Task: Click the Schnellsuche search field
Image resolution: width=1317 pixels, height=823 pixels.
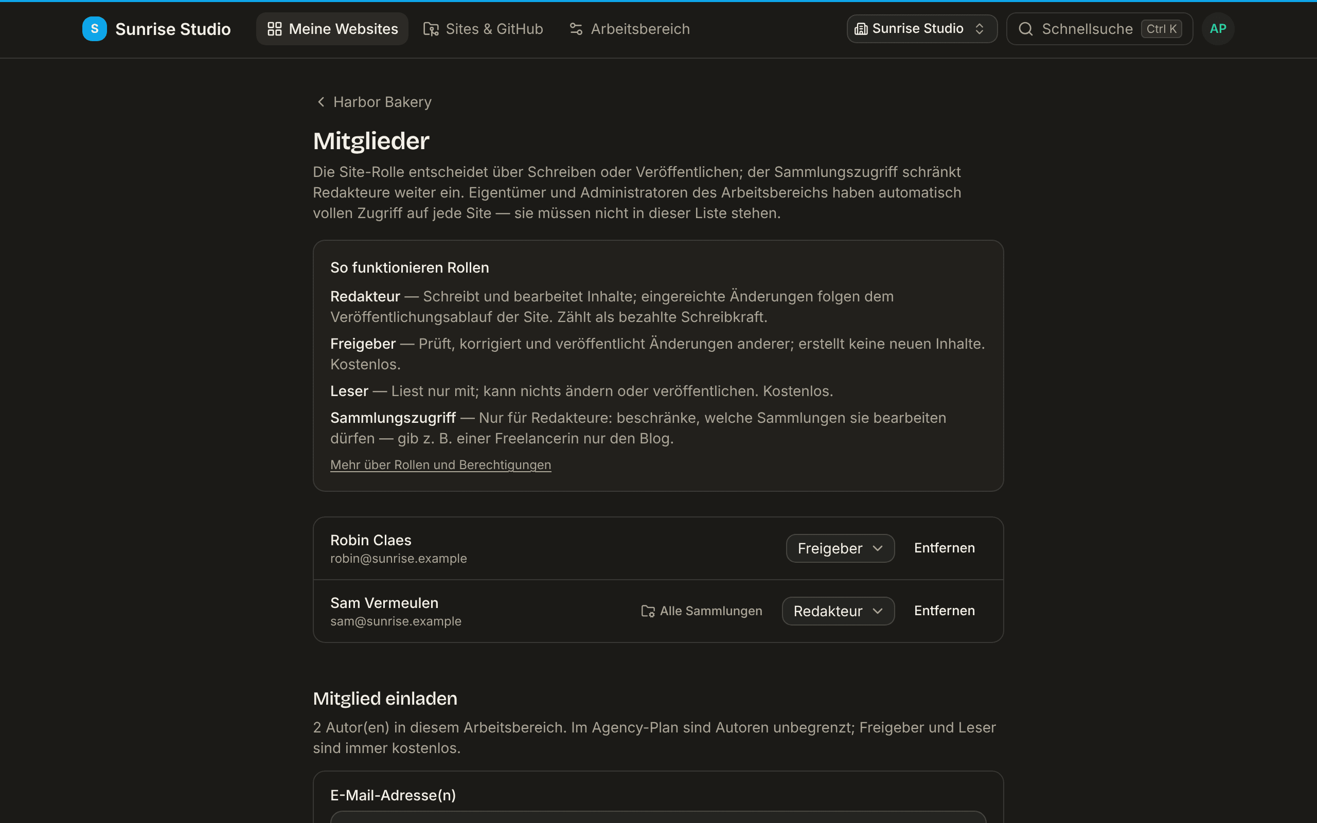Action: coord(1099,29)
